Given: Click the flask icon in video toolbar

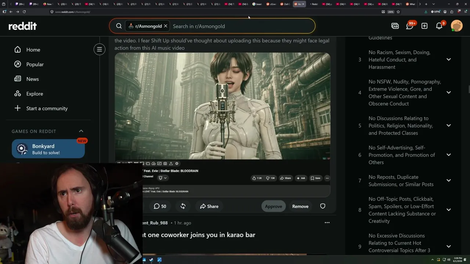Looking at the screenshot, I should click(171, 164).
